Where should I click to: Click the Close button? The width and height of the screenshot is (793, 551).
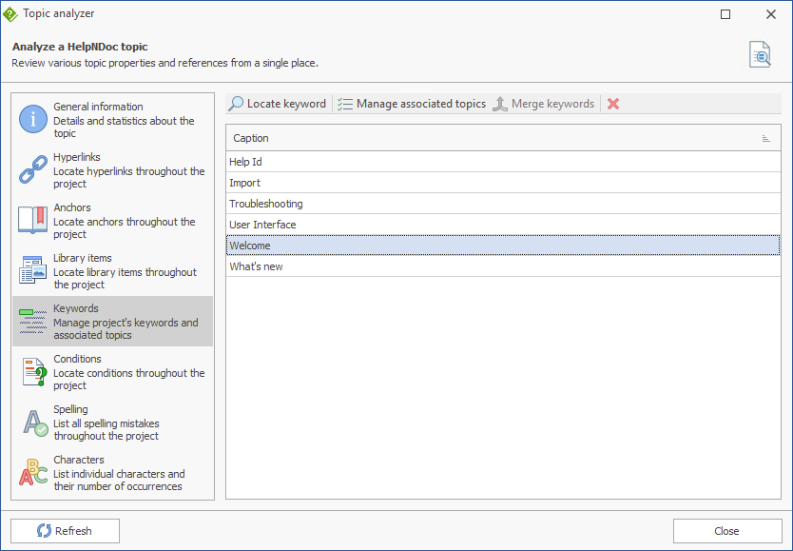[727, 531]
